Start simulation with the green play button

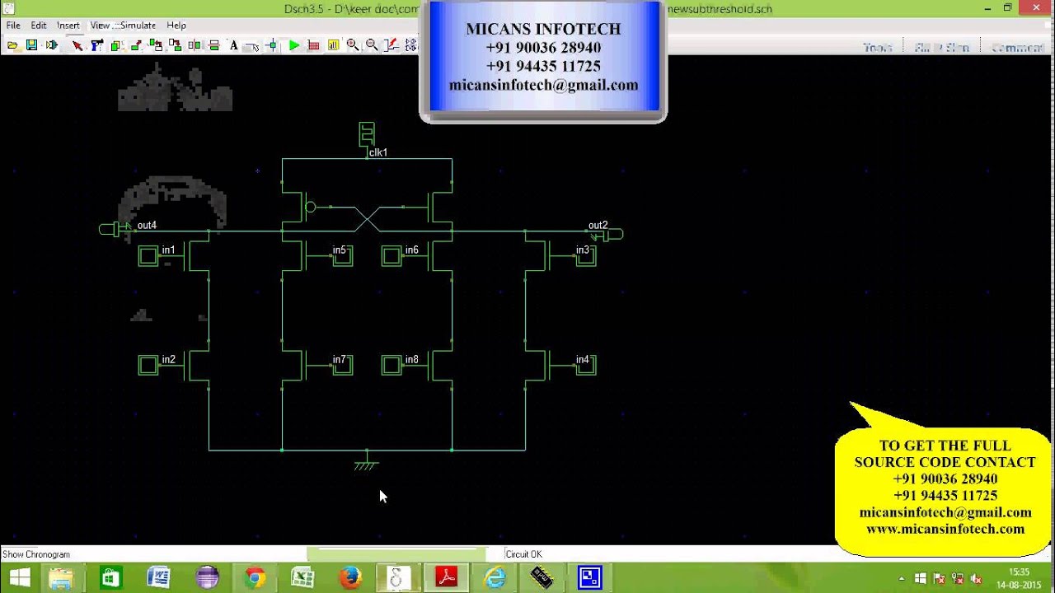click(294, 45)
